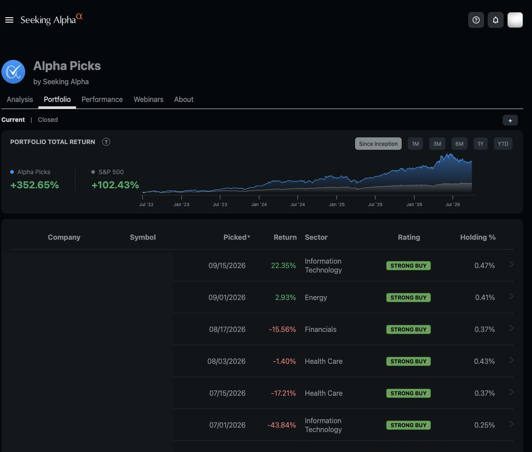
Task: Expand the 07/15/2026 Health Care row chevron
Action: coord(511,392)
